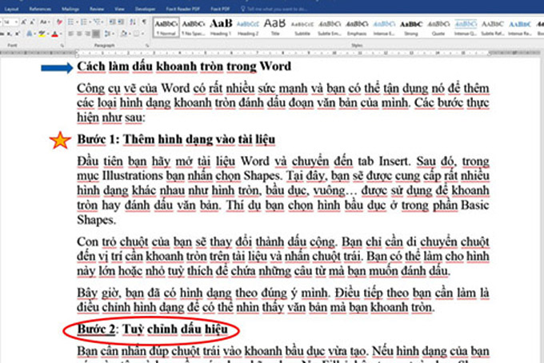Apply the Subtitle style
544x363 pixels.
[302, 27]
